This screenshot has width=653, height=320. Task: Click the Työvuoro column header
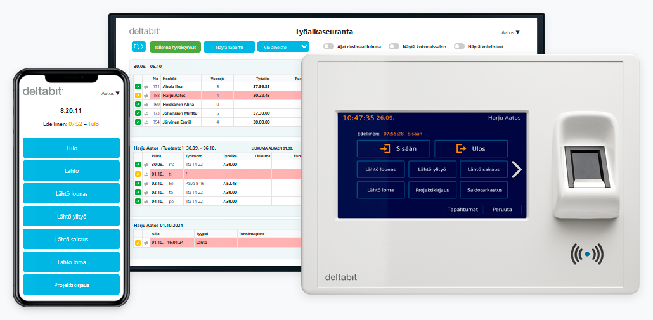click(x=195, y=156)
